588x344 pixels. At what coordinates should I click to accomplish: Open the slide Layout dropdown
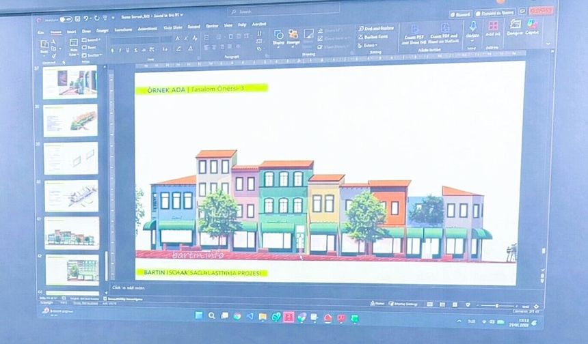91,40
